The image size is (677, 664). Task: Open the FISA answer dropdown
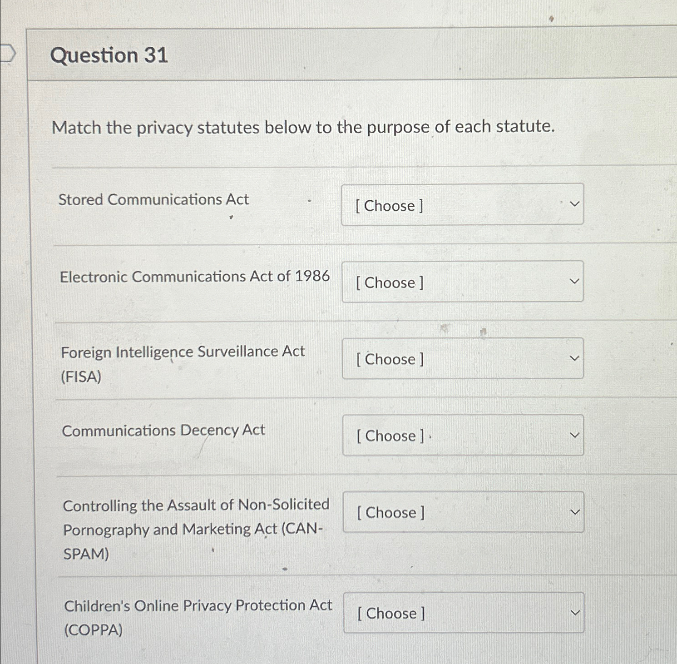pyautogui.click(x=463, y=359)
